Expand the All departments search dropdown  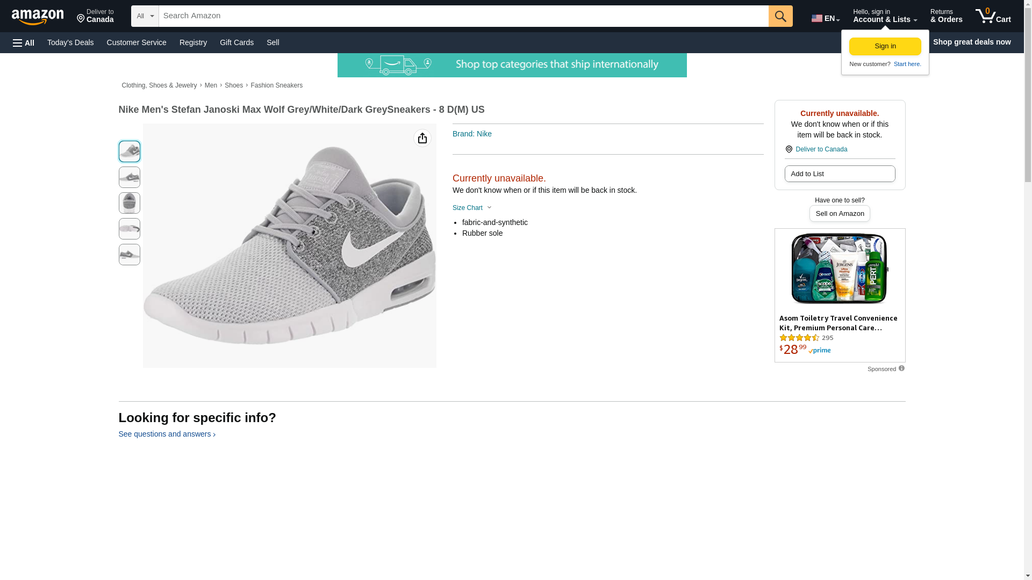tap(145, 16)
